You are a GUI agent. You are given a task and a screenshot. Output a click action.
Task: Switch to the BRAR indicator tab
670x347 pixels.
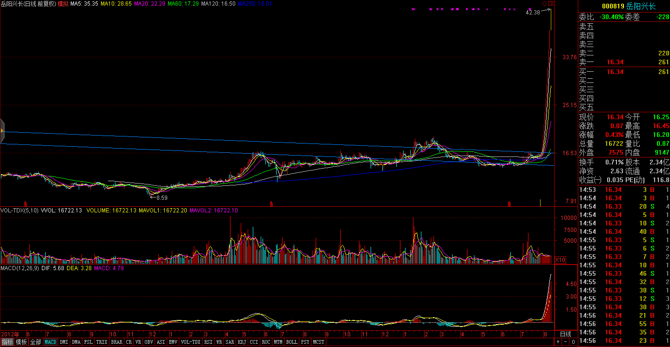tap(117, 342)
